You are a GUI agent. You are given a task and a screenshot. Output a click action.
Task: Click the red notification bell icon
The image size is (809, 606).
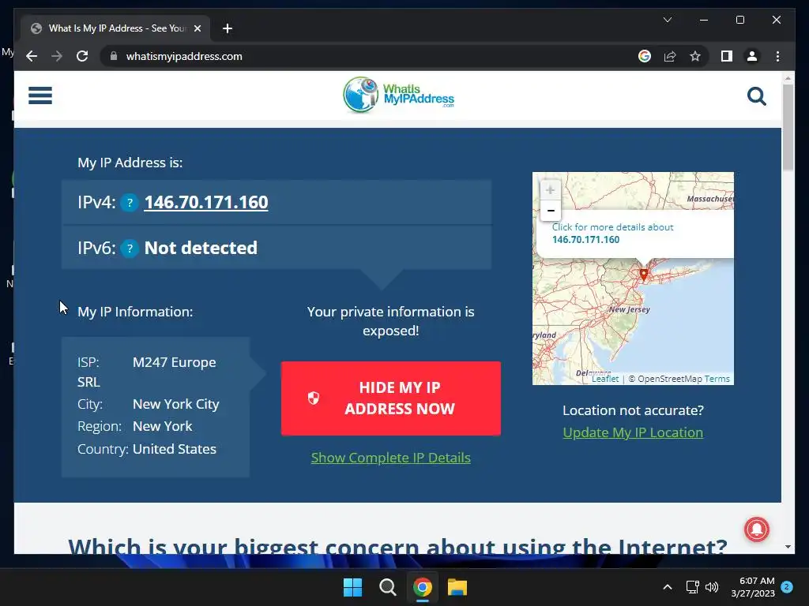pyautogui.click(x=756, y=529)
